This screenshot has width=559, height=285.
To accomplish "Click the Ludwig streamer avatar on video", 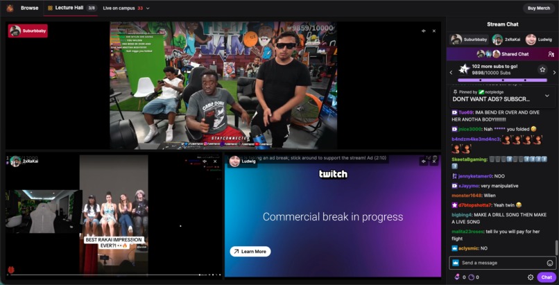I will pyautogui.click(x=234, y=162).
